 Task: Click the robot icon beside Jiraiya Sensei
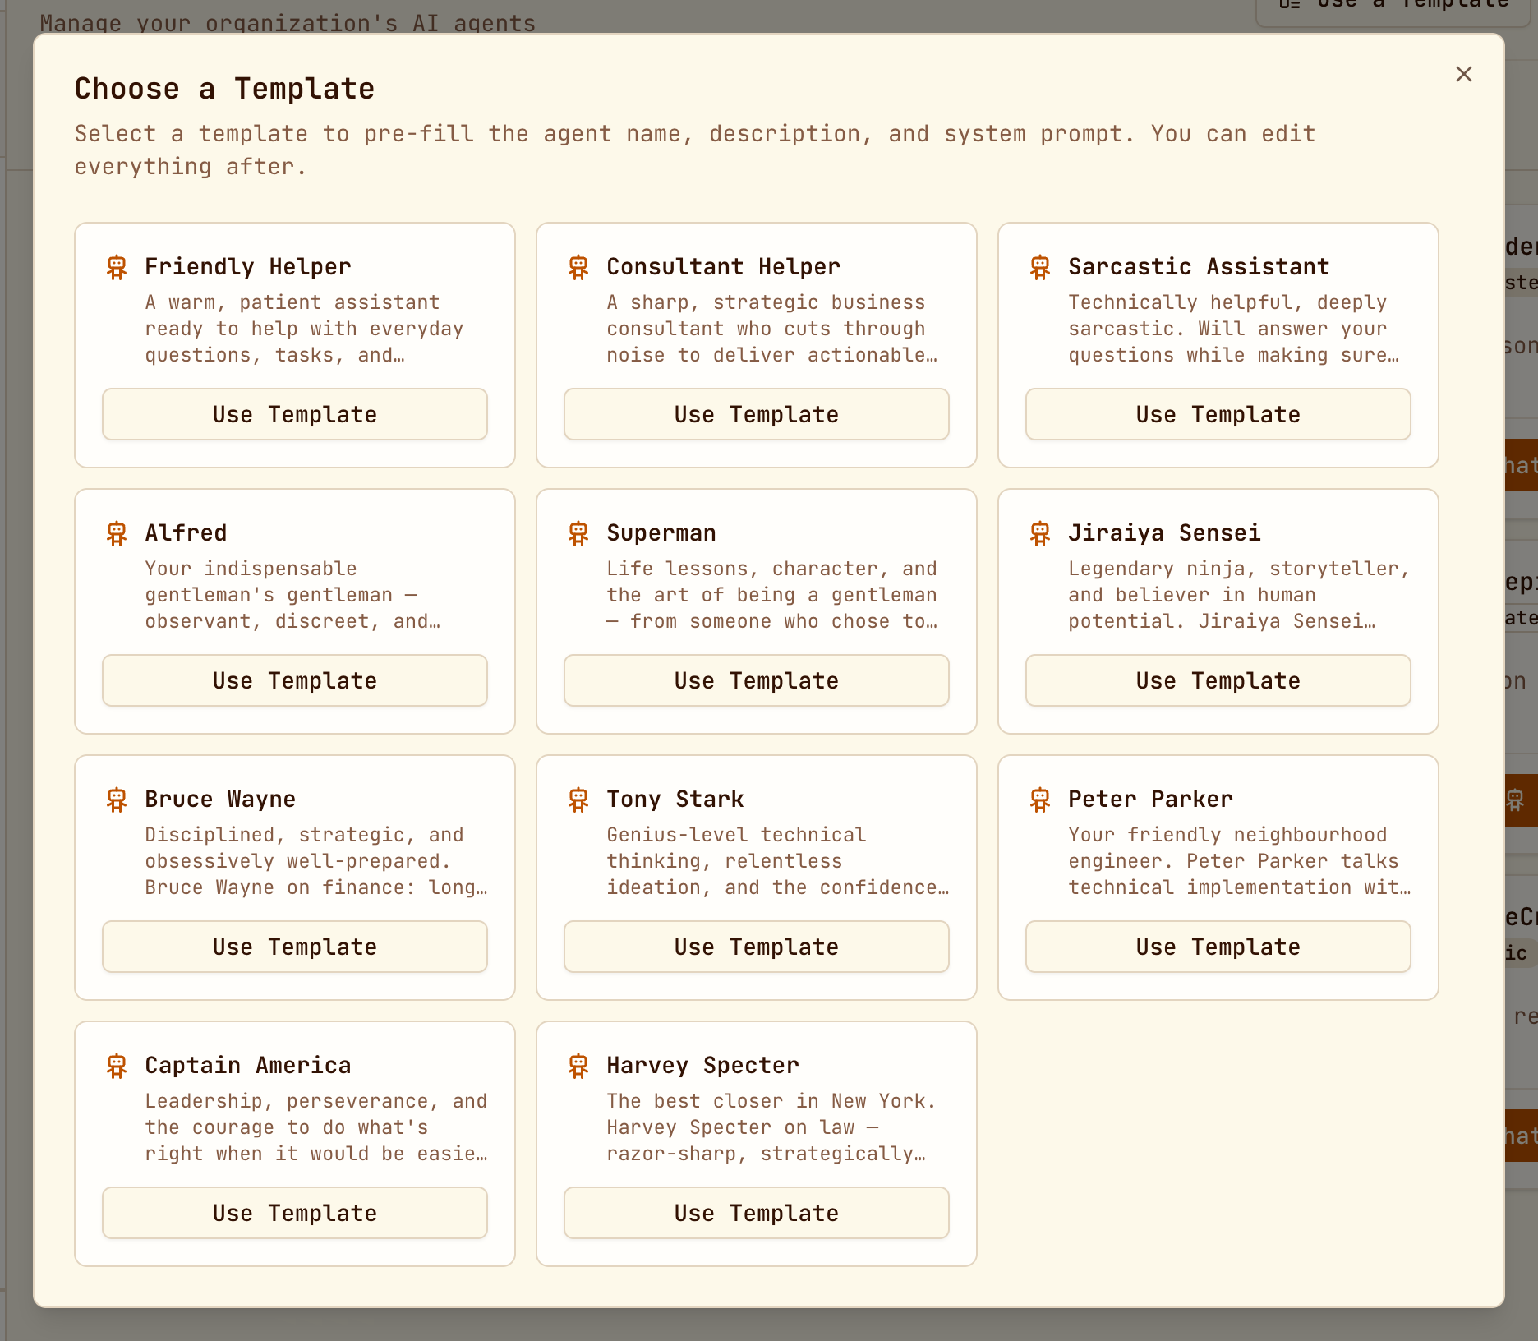[1040, 533]
